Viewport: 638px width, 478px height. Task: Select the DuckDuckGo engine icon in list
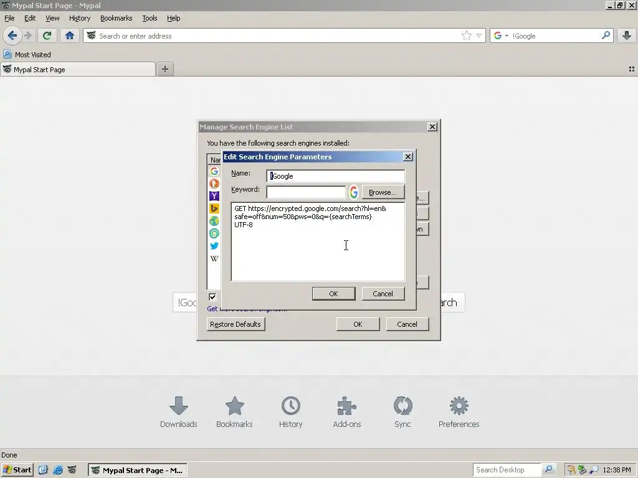click(x=214, y=184)
